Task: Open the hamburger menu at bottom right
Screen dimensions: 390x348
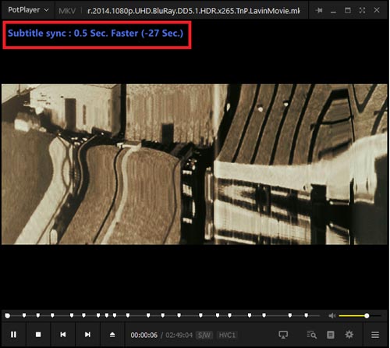Action: click(375, 335)
